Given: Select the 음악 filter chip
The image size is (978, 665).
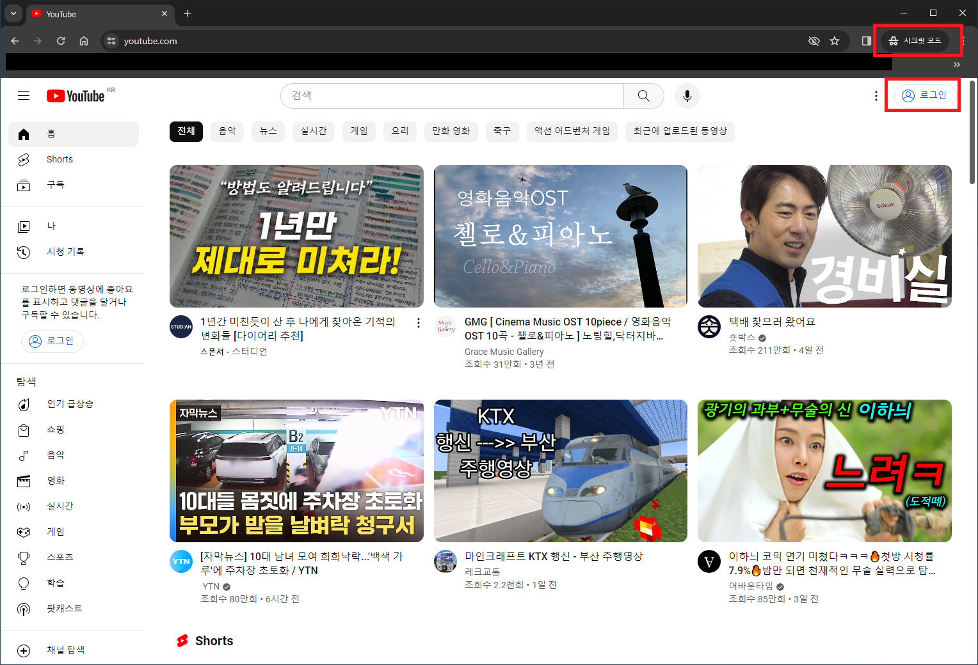Looking at the screenshot, I should point(227,131).
